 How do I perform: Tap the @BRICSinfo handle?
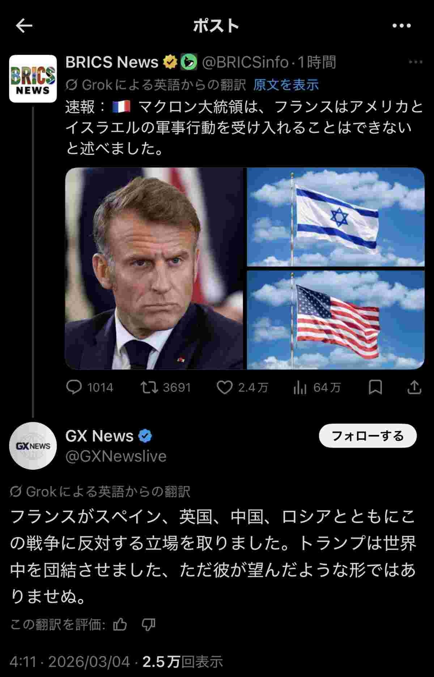pos(245,62)
